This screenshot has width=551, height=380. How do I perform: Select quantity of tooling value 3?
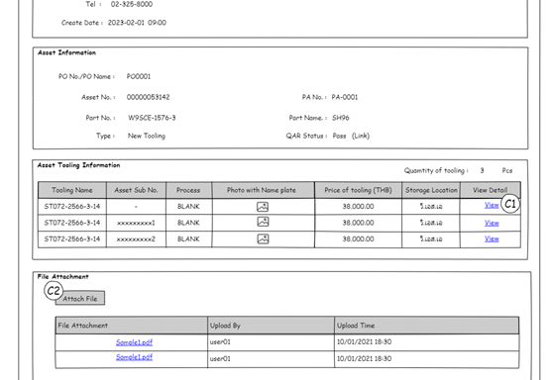pos(482,170)
